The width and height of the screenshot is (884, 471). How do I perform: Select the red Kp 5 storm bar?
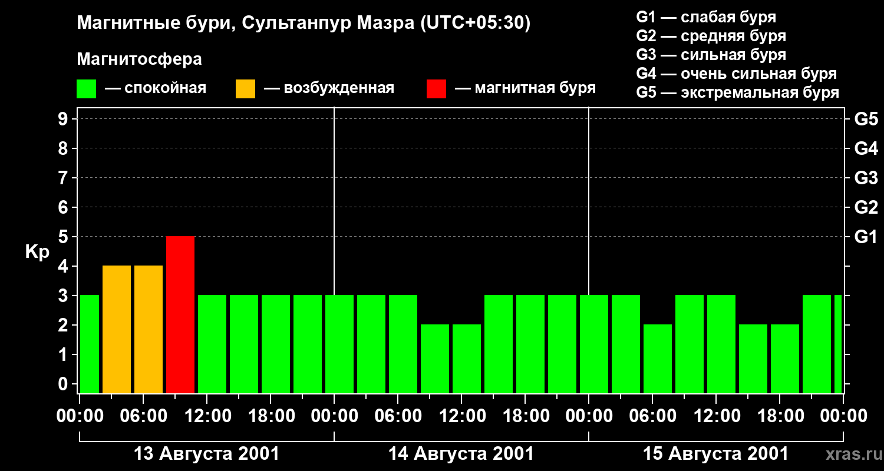point(180,314)
